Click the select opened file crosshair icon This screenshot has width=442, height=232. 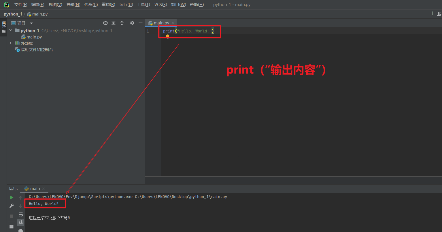click(105, 23)
